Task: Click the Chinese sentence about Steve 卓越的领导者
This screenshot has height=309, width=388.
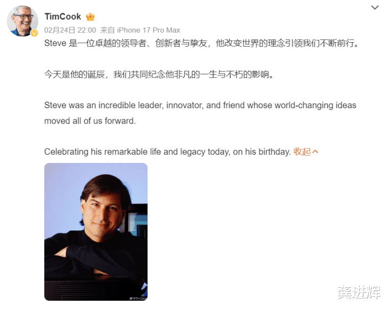Action: coord(201,43)
